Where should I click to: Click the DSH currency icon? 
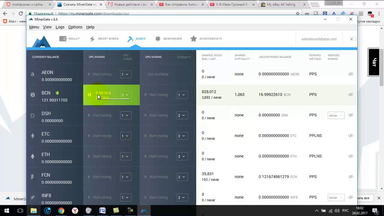click(x=32, y=115)
